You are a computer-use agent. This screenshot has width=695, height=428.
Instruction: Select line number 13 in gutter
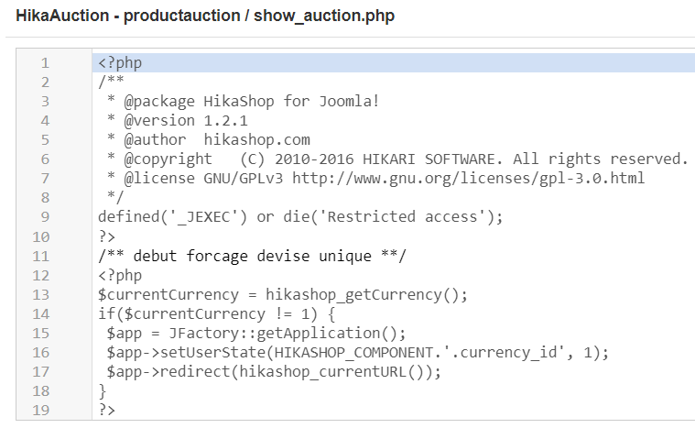click(x=41, y=294)
